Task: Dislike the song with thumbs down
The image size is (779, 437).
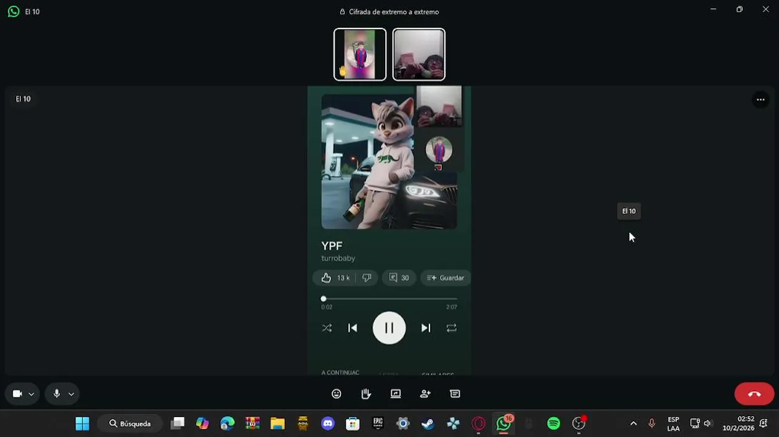Action: (366, 277)
